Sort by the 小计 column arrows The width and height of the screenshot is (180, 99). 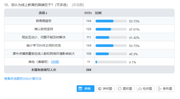91,13
